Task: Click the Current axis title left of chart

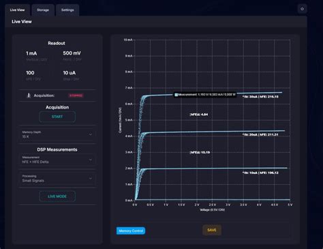Action: 120,120
